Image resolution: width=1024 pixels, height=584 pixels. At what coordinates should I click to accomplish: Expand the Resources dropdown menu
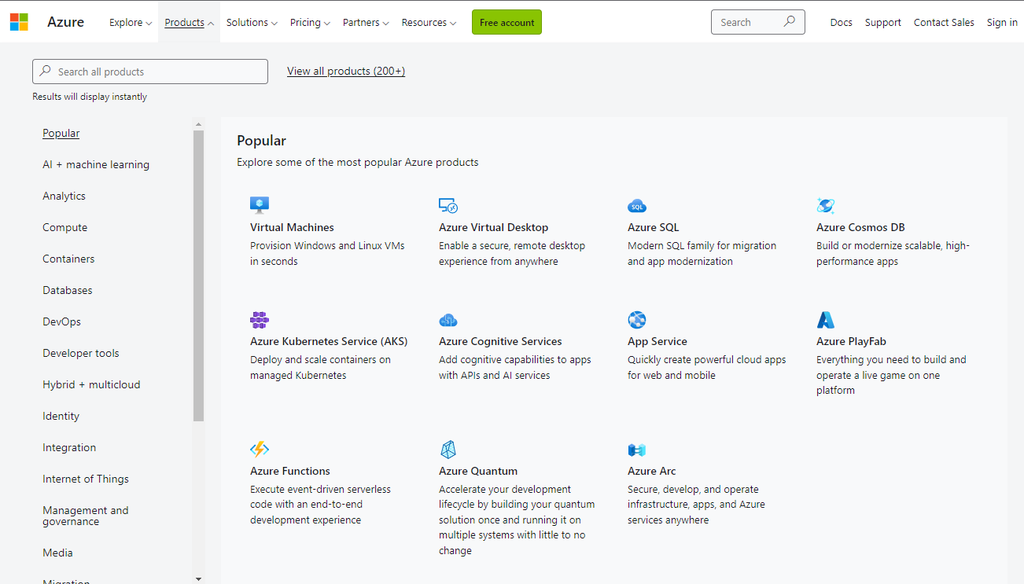(429, 23)
